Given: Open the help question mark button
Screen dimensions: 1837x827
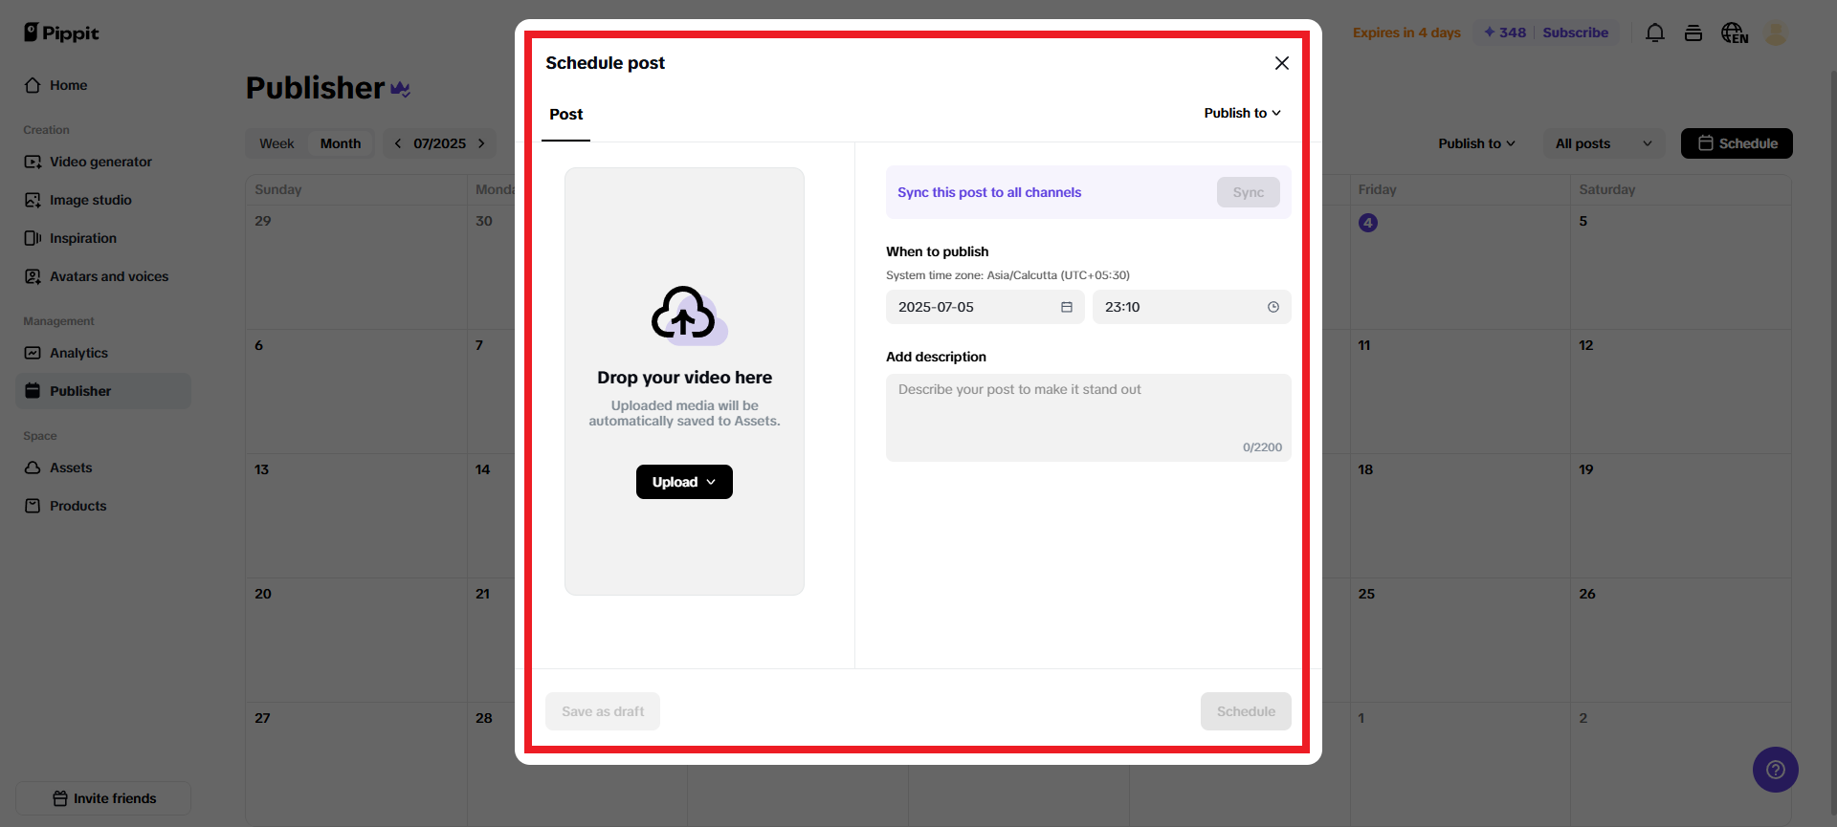Looking at the screenshot, I should [1776, 770].
